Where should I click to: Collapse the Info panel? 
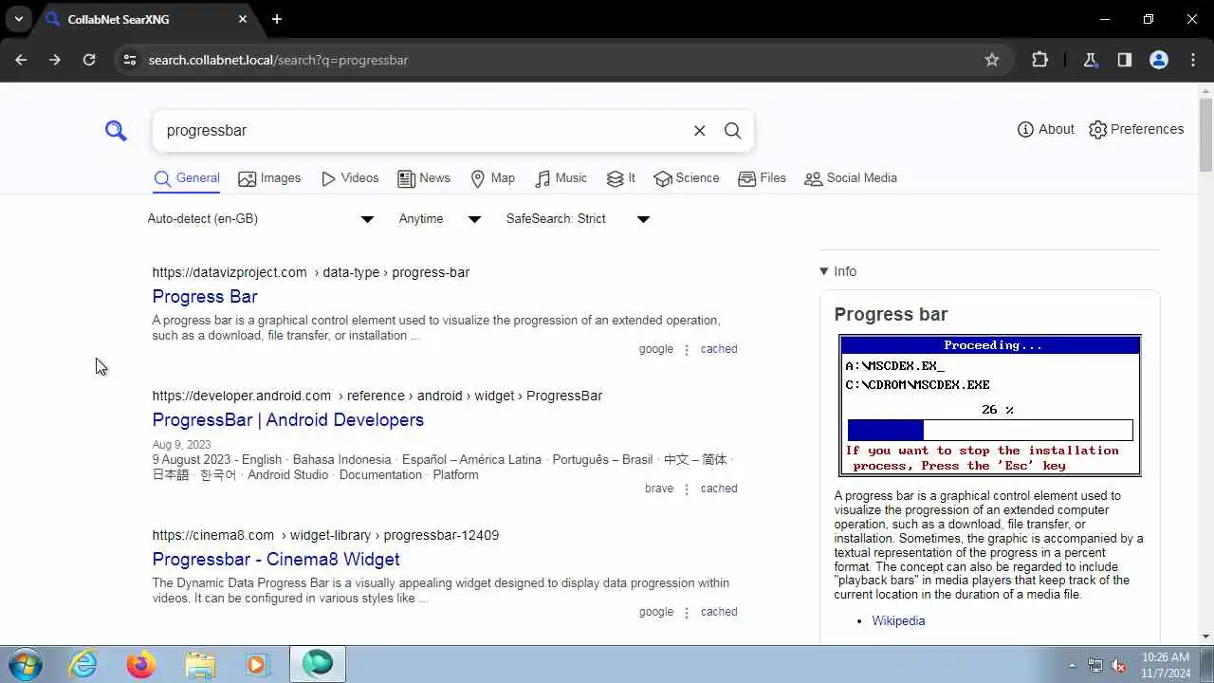(x=838, y=271)
